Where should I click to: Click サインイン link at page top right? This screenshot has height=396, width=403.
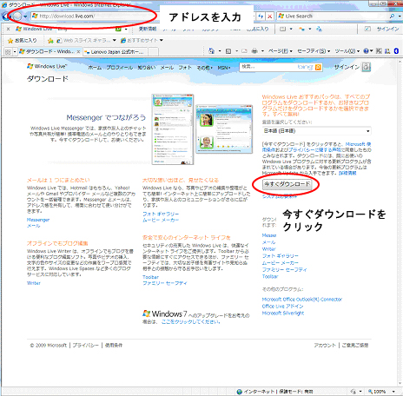tap(347, 67)
